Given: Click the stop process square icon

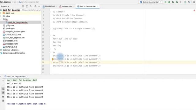Looking at the screenshot, I should coord(180,2).
